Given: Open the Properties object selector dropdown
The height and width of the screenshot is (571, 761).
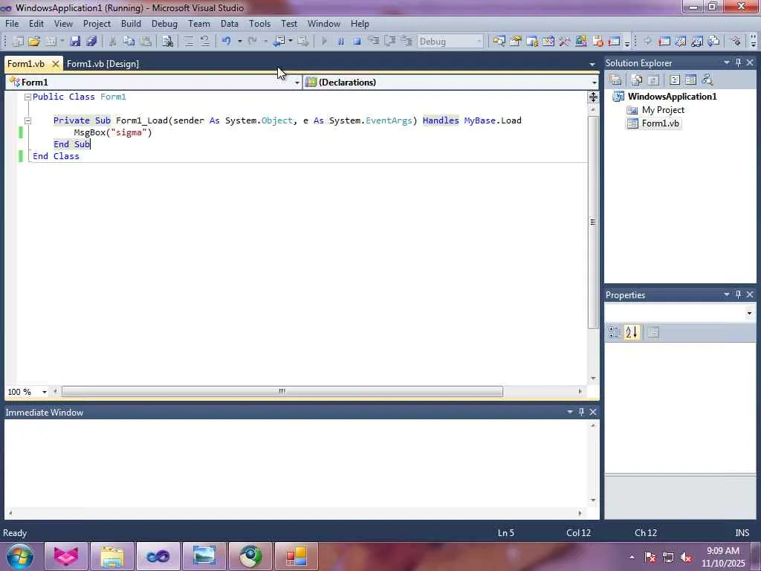Looking at the screenshot, I should coord(749,313).
